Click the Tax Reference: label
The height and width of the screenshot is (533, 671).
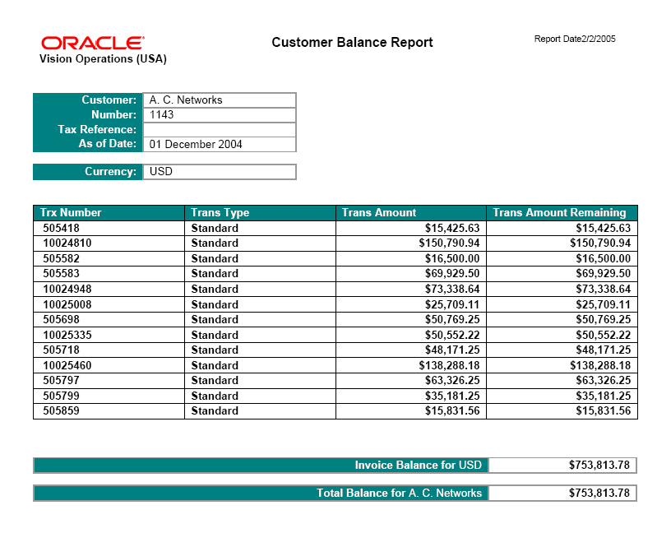[97, 129]
